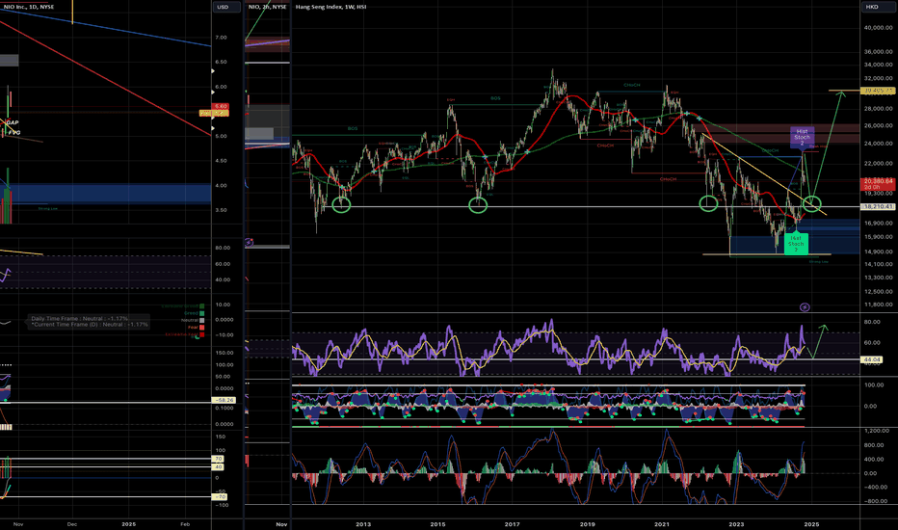Click the Neutral legend color swatch

[x=201, y=320]
